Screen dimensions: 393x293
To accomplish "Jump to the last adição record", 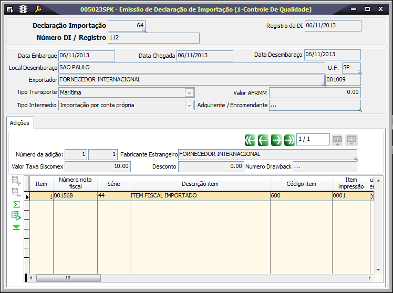I will click(x=289, y=140).
